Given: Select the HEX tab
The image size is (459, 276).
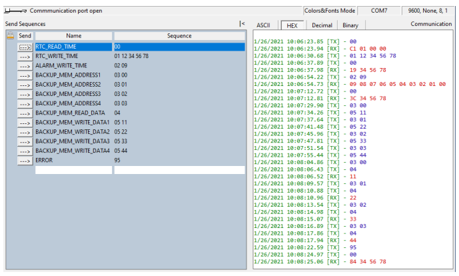Looking at the screenshot, I should point(292,25).
